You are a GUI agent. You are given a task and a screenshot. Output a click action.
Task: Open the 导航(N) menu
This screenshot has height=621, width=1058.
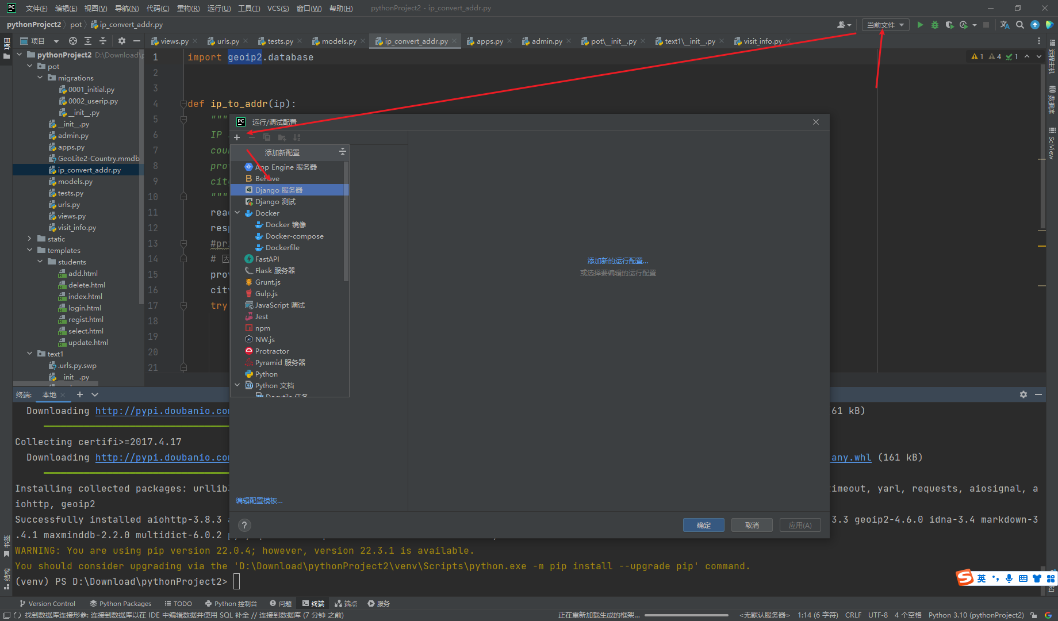126,8
